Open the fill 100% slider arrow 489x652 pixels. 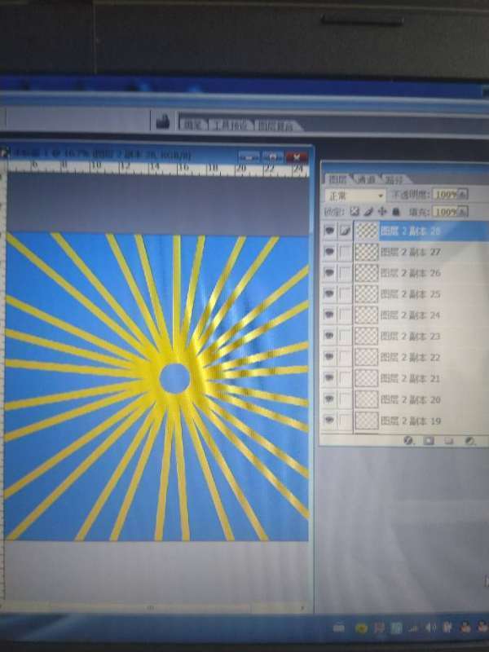[x=463, y=212]
